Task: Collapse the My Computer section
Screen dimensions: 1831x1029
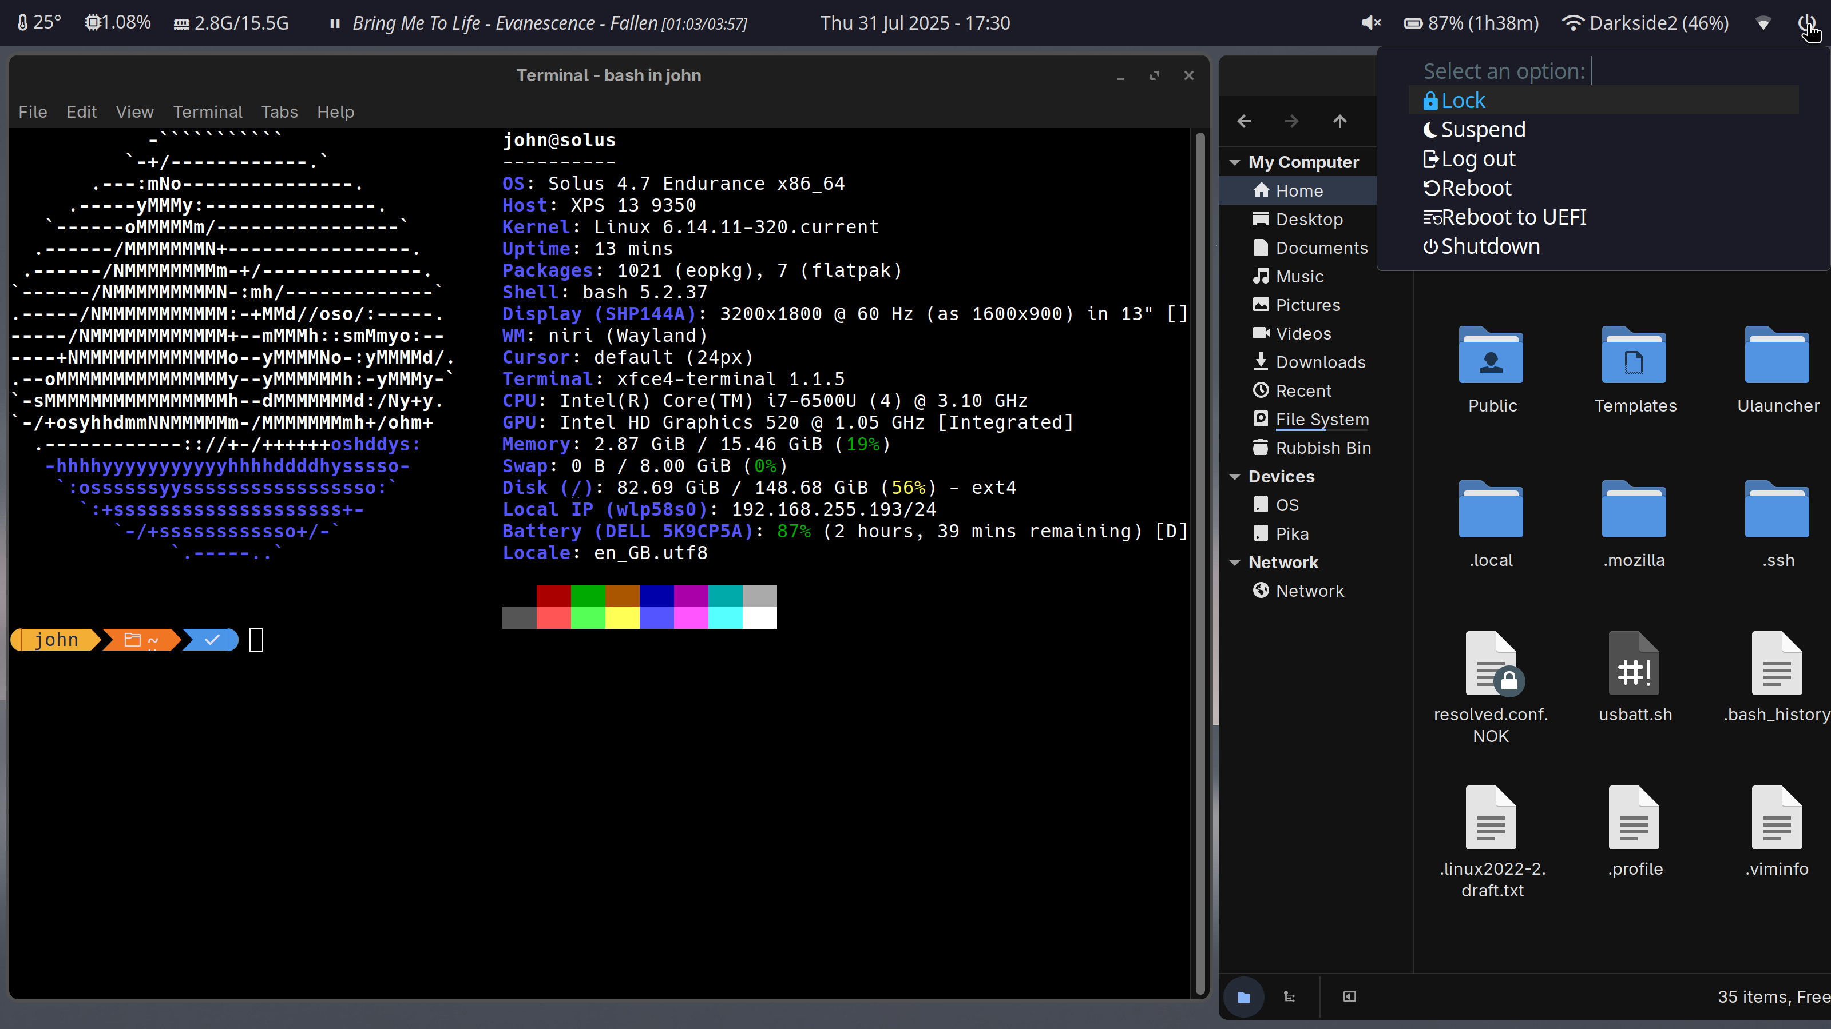Action: 1235,162
